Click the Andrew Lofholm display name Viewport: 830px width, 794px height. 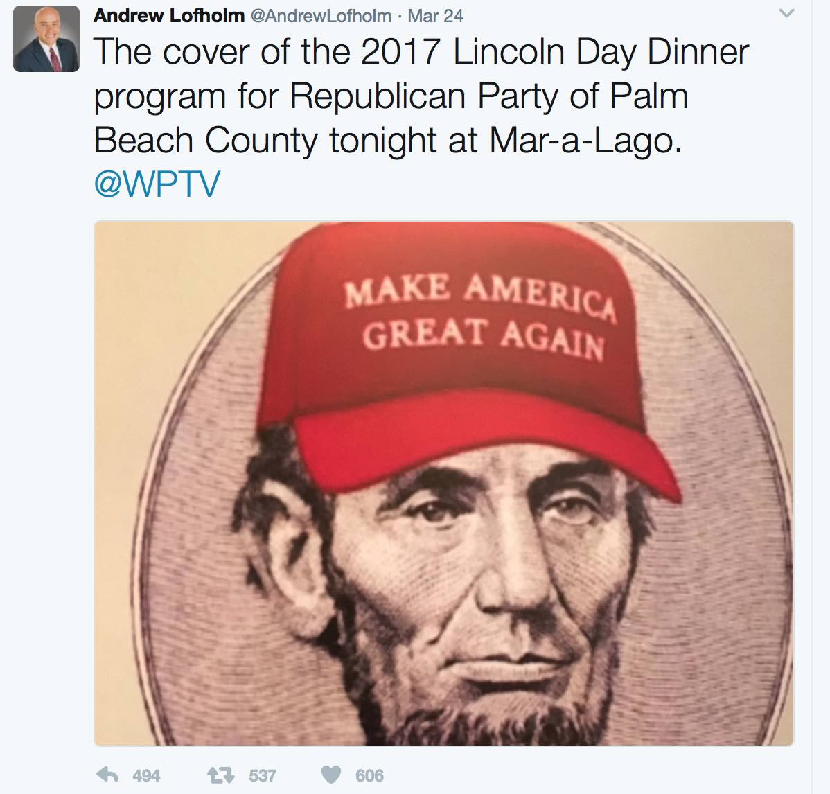(169, 16)
